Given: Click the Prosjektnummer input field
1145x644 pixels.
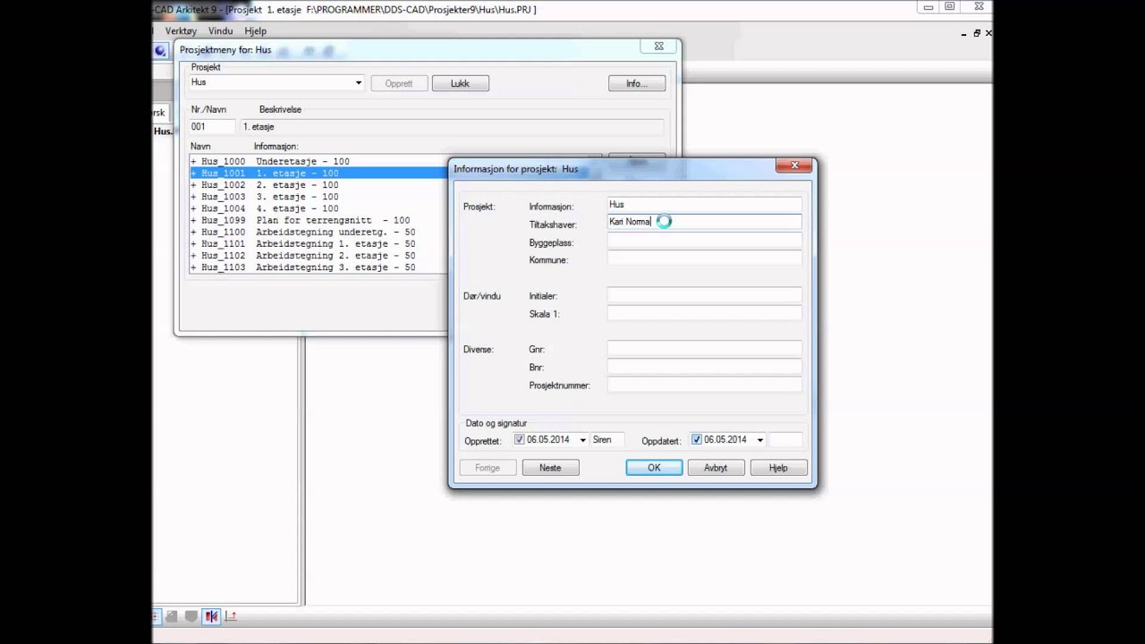Looking at the screenshot, I should tap(705, 385).
